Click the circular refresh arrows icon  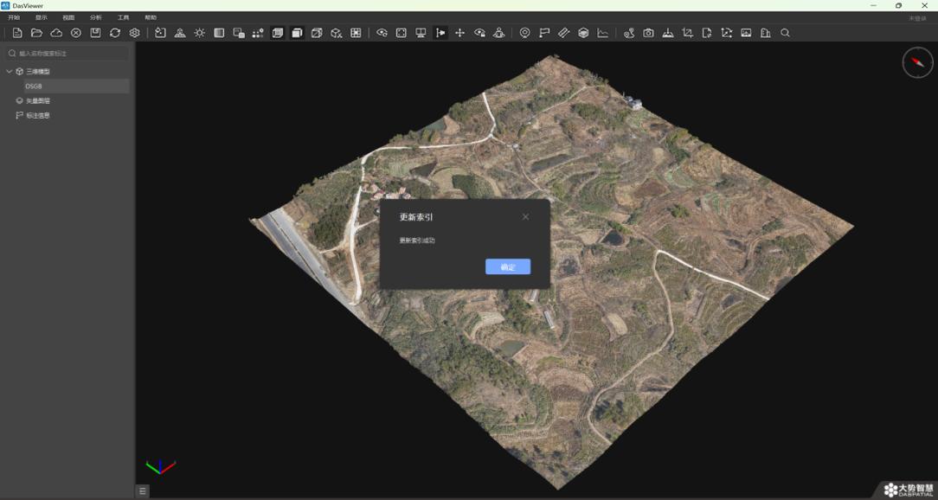coord(115,33)
